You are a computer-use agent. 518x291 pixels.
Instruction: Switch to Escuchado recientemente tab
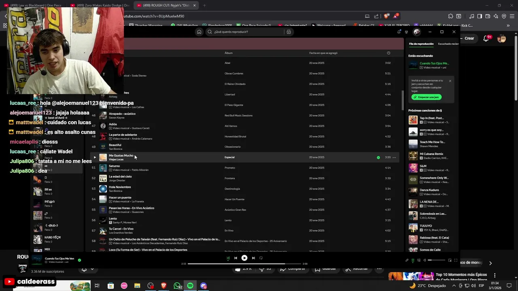click(x=448, y=44)
